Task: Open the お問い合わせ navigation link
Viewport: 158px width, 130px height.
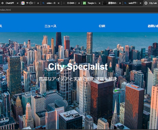Action: tap(153, 26)
